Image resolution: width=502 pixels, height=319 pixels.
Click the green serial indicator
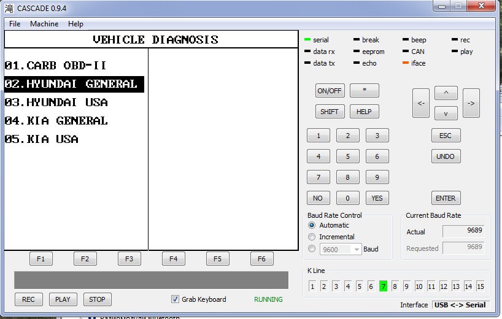(307, 40)
